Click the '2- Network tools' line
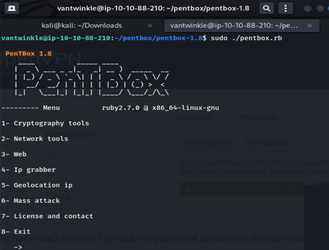Image resolution: width=329 pixels, height=250 pixels. (x=35, y=139)
